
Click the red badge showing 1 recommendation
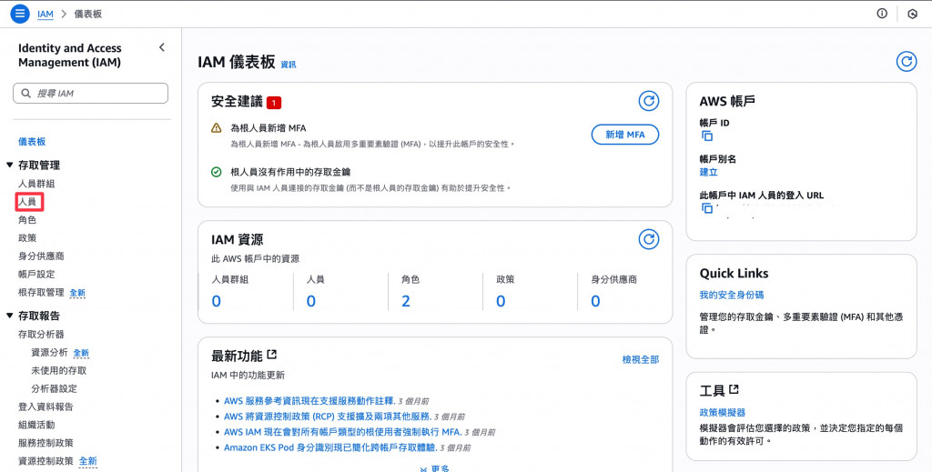pos(273,103)
